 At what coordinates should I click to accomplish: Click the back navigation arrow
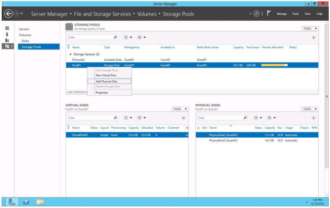click(8, 14)
